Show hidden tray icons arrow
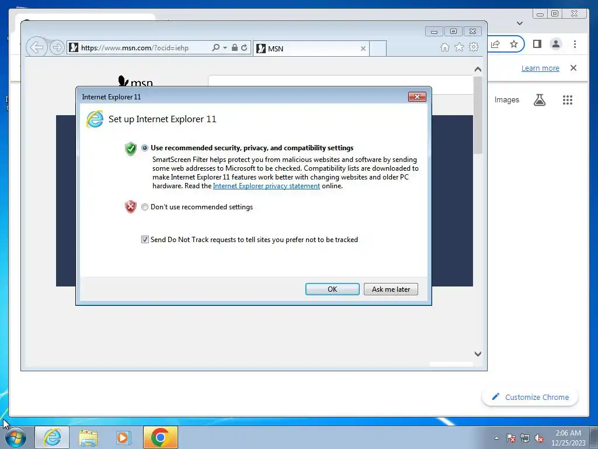Viewport: 598px width, 449px height. [x=496, y=438]
